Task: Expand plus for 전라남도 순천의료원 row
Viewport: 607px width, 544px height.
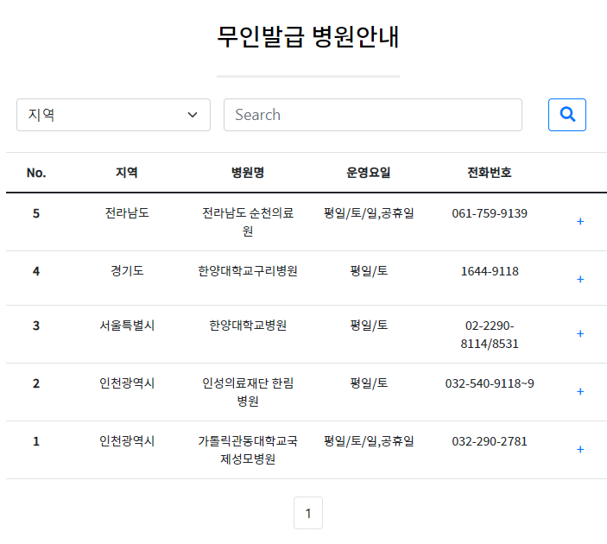Action: coord(580,221)
